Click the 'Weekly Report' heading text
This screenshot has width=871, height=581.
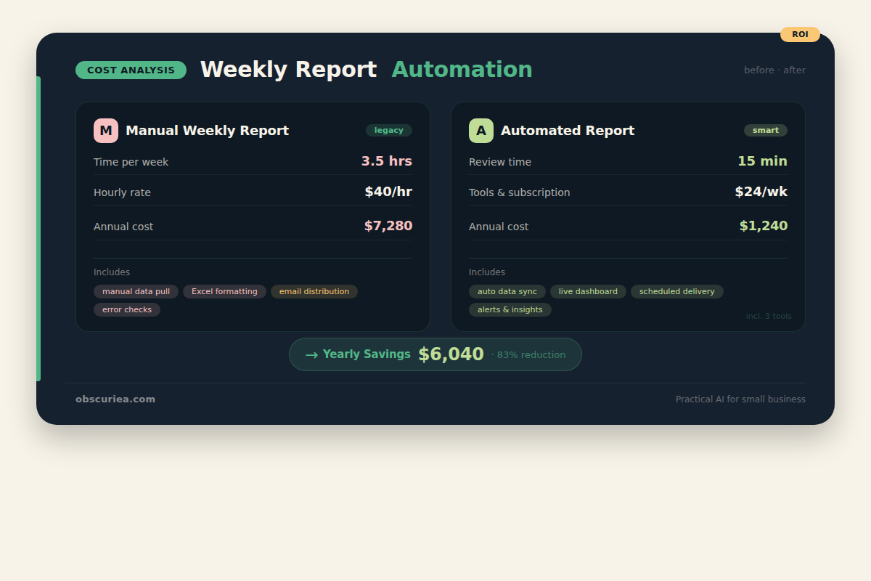coord(288,70)
